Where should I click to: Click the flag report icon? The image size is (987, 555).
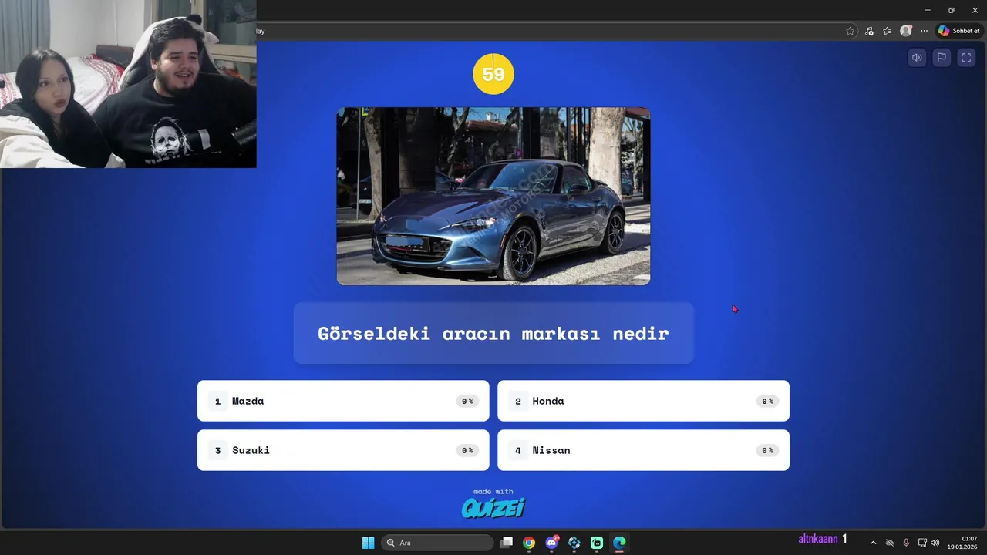click(942, 58)
